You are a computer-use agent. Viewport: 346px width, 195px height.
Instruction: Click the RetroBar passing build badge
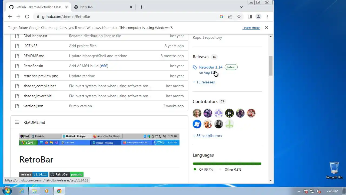[66, 174]
